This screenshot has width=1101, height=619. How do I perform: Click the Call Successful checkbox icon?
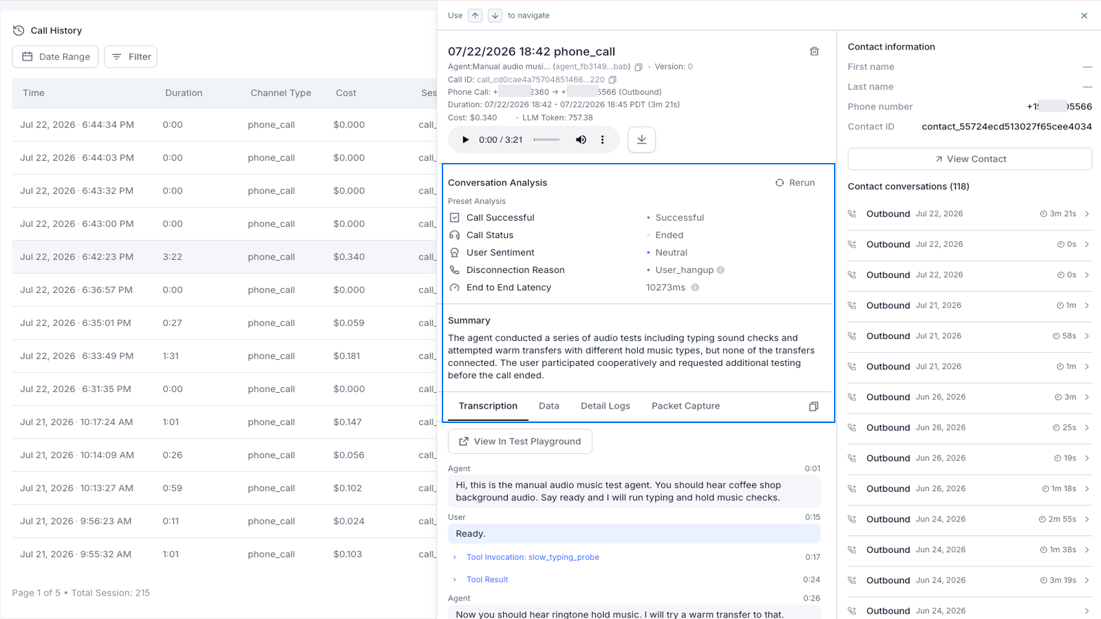[454, 217]
